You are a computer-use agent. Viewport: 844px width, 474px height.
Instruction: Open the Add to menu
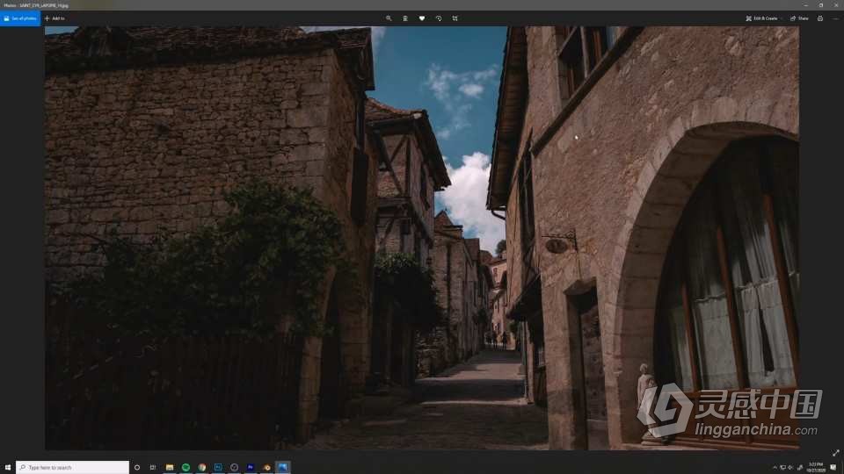coord(55,18)
